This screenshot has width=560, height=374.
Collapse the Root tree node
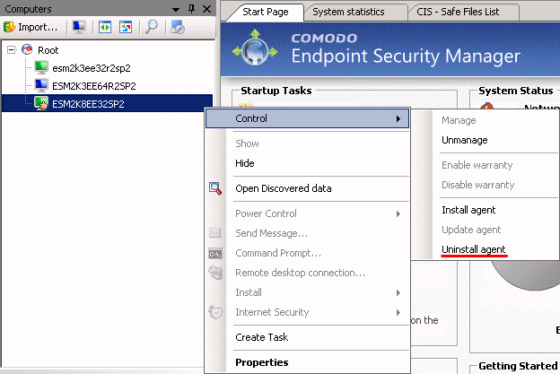(12, 50)
